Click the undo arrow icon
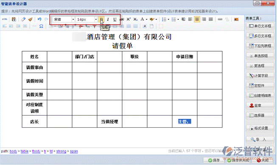This screenshot has height=165, width=277. pyautogui.click(x=39, y=19)
